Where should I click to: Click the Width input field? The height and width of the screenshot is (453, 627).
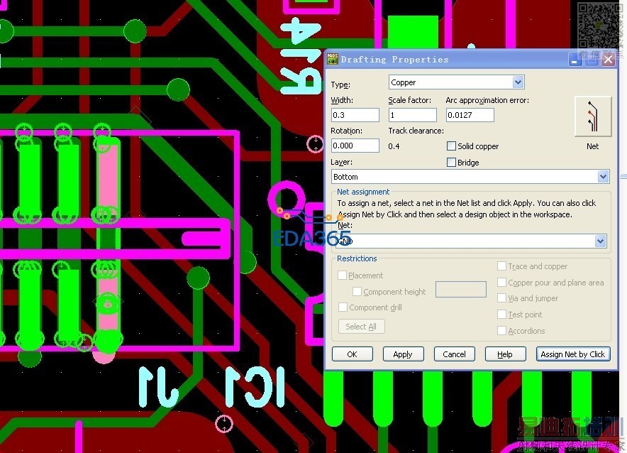[355, 115]
